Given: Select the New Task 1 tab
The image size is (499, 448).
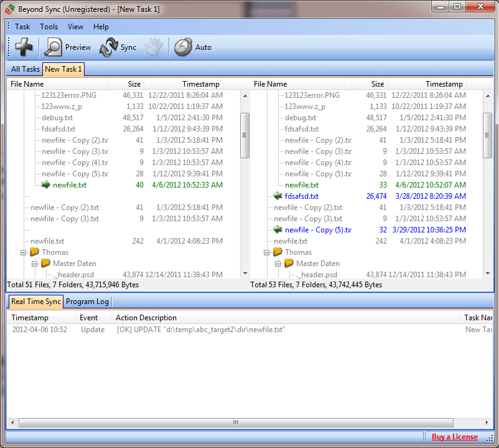Looking at the screenshot, I should coord(63,69).
